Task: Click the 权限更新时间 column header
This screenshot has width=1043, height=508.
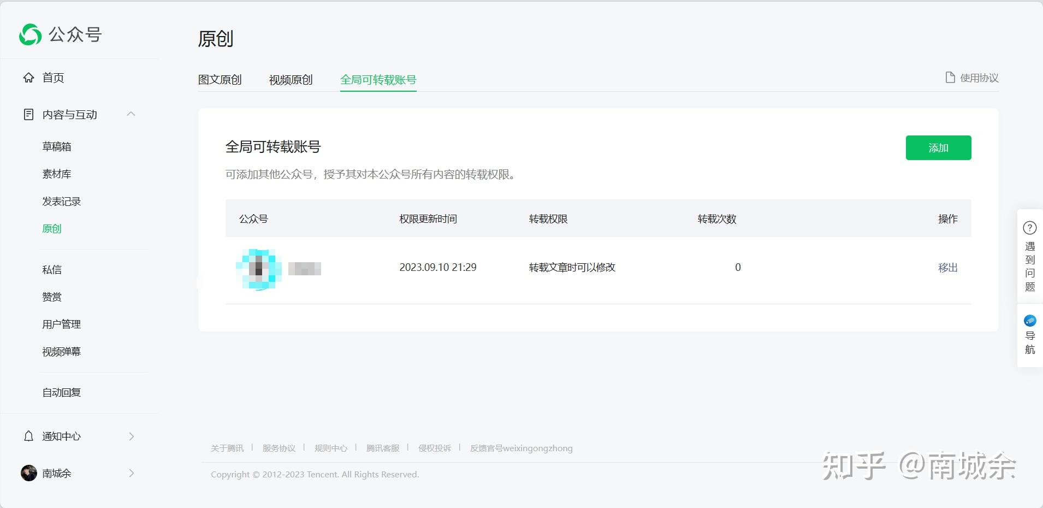Action: point(428,218)
